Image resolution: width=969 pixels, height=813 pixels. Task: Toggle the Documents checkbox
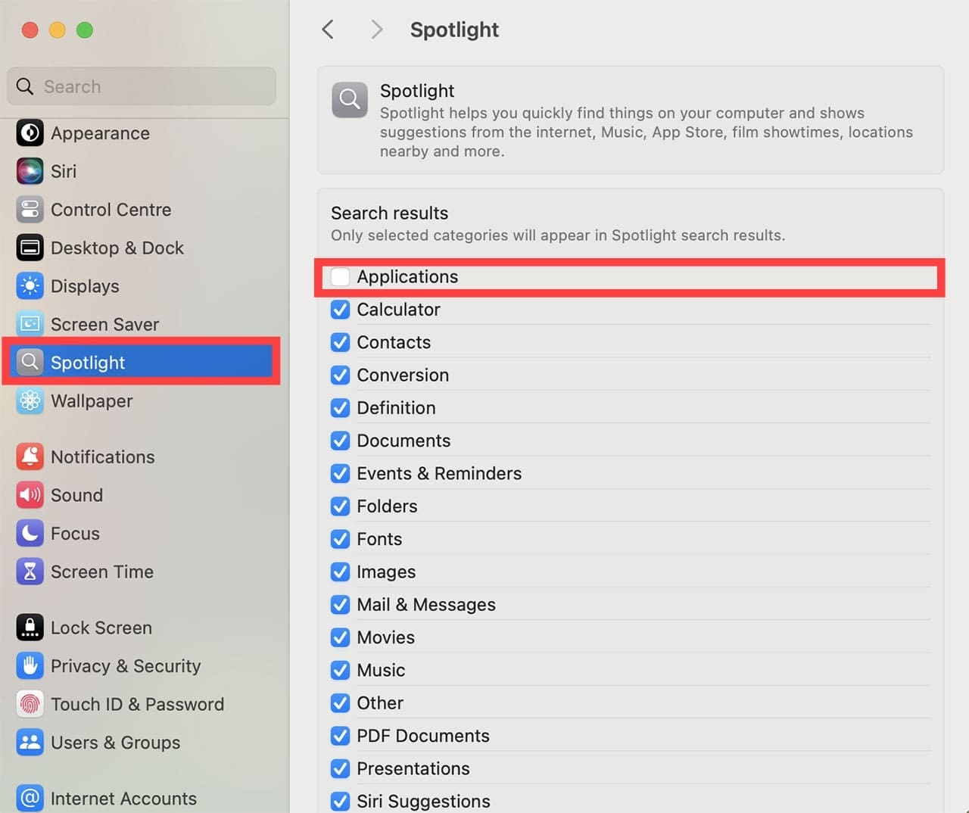pos(341,441)
